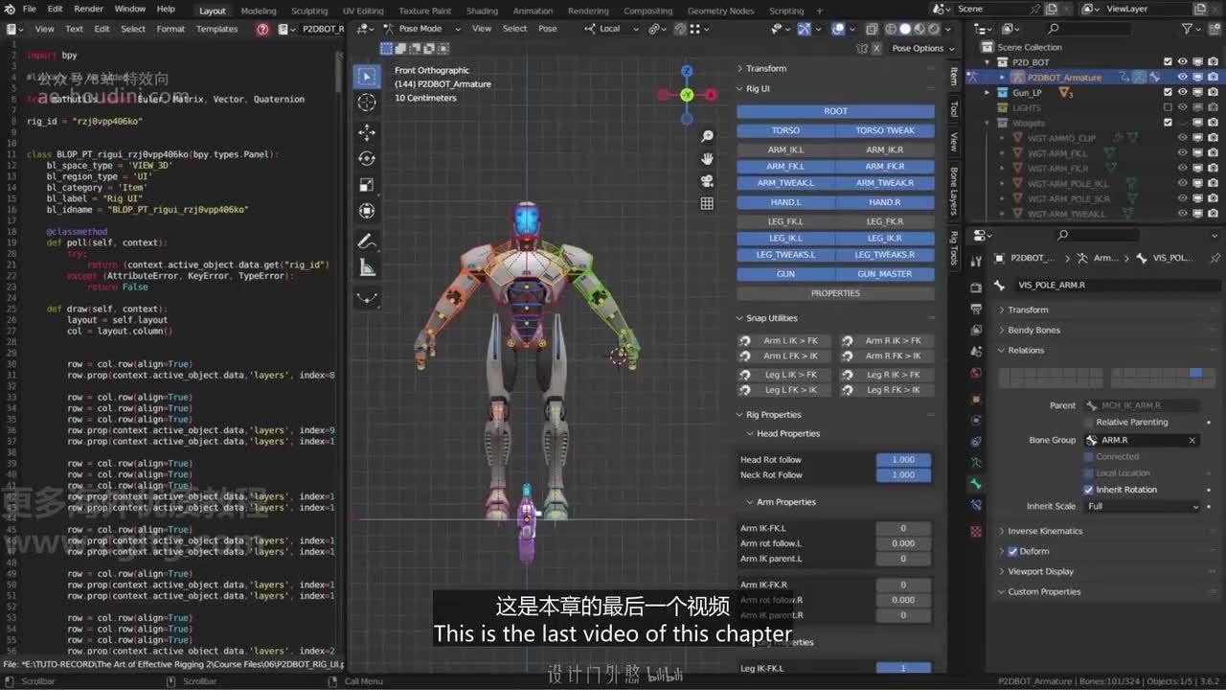This screenshot has height=690, width=1226.
Task: Open the Inherit Scale dropdown
Action: (x=1142, y=506)
